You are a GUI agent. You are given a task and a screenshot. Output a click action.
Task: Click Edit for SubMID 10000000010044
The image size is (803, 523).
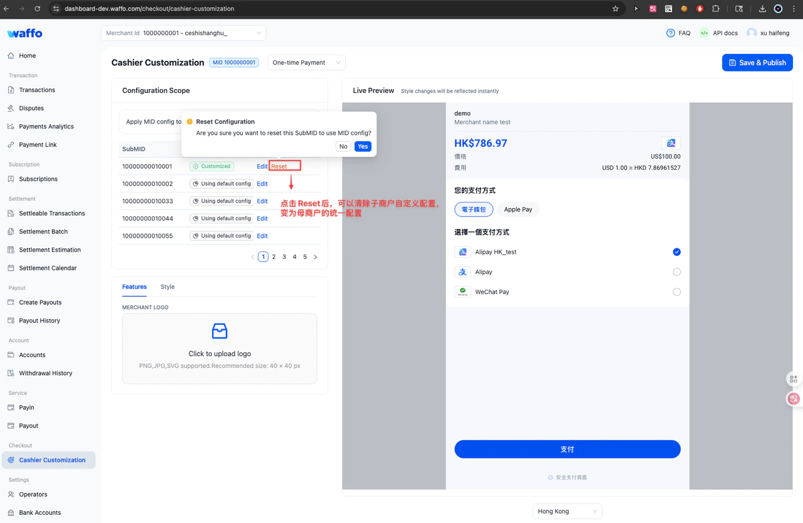[262, 218]
